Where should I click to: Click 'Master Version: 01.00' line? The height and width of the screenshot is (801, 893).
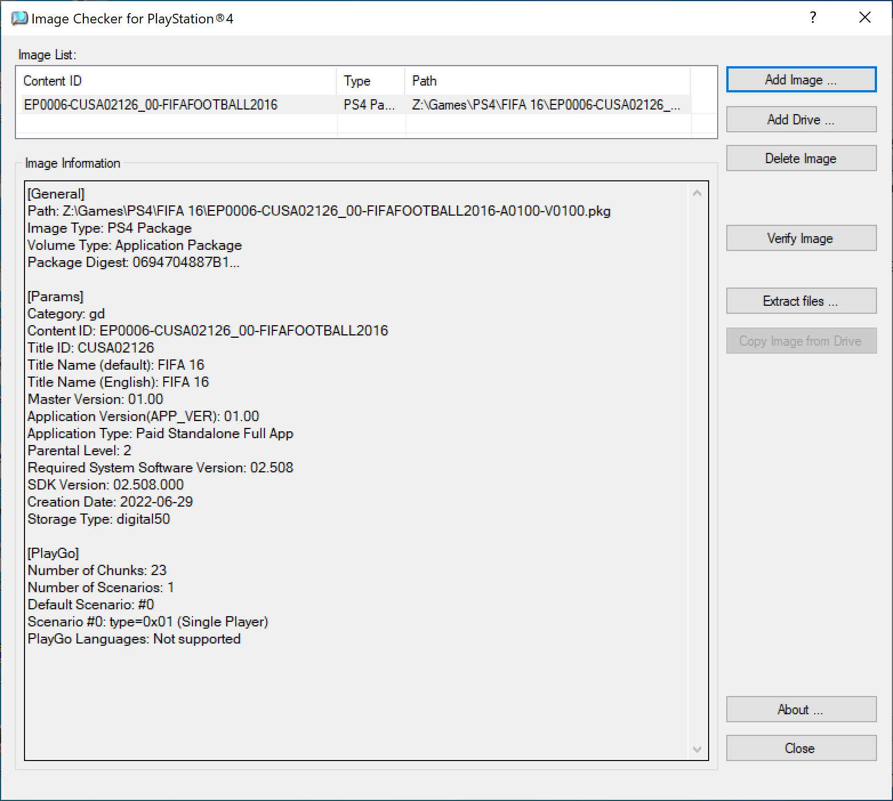(x=95, y=399)
